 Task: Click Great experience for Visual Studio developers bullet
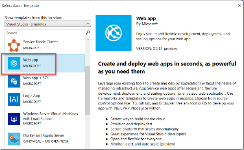click(x=148, y=134)
